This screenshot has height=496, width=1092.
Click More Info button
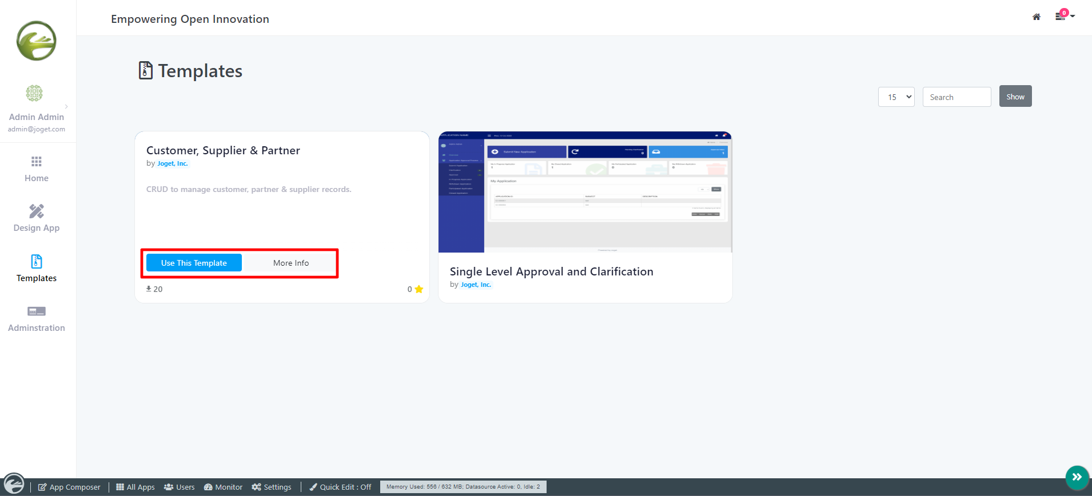(x=291, y=263)
